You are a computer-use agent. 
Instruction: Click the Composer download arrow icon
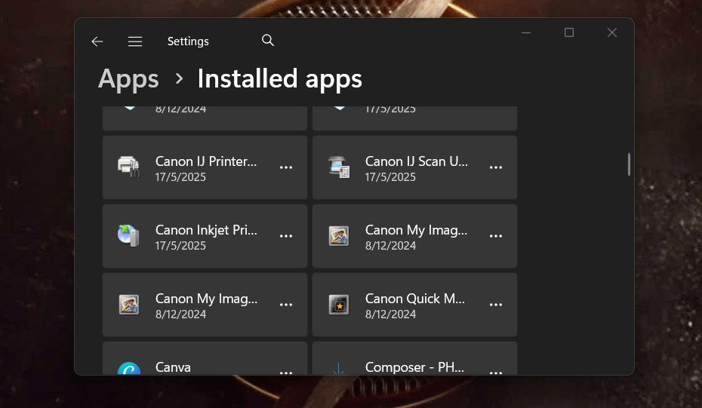click(x=338, y=369)
